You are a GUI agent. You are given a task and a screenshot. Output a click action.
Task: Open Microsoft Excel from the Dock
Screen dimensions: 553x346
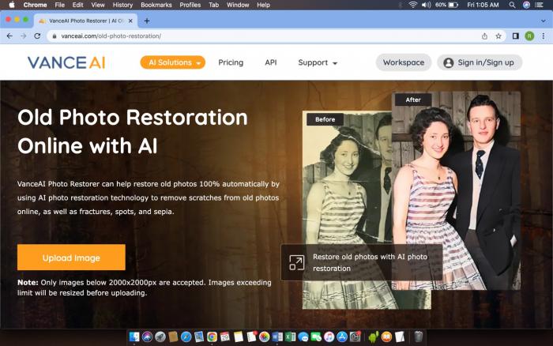(x=290, y=337)
